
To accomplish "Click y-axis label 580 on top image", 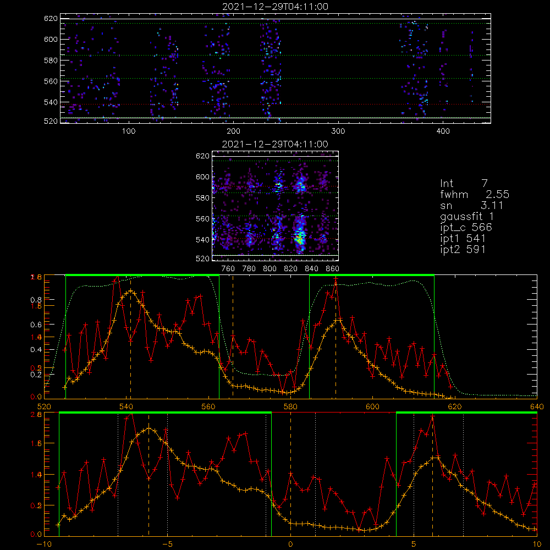I will tap(51, 61).
